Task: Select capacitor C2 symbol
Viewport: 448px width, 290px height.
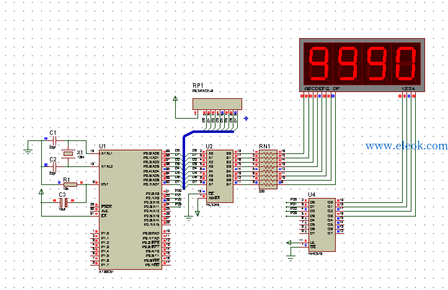Action: point(54,167)
